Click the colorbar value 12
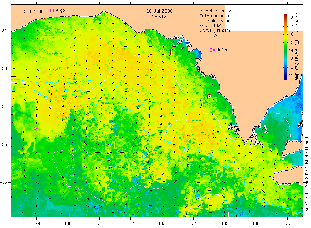This screenshot has height=228, width=311. click(x=291, y=67)
